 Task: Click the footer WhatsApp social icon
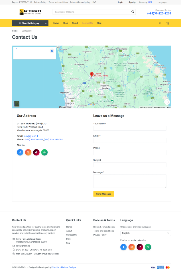point(148,247)
